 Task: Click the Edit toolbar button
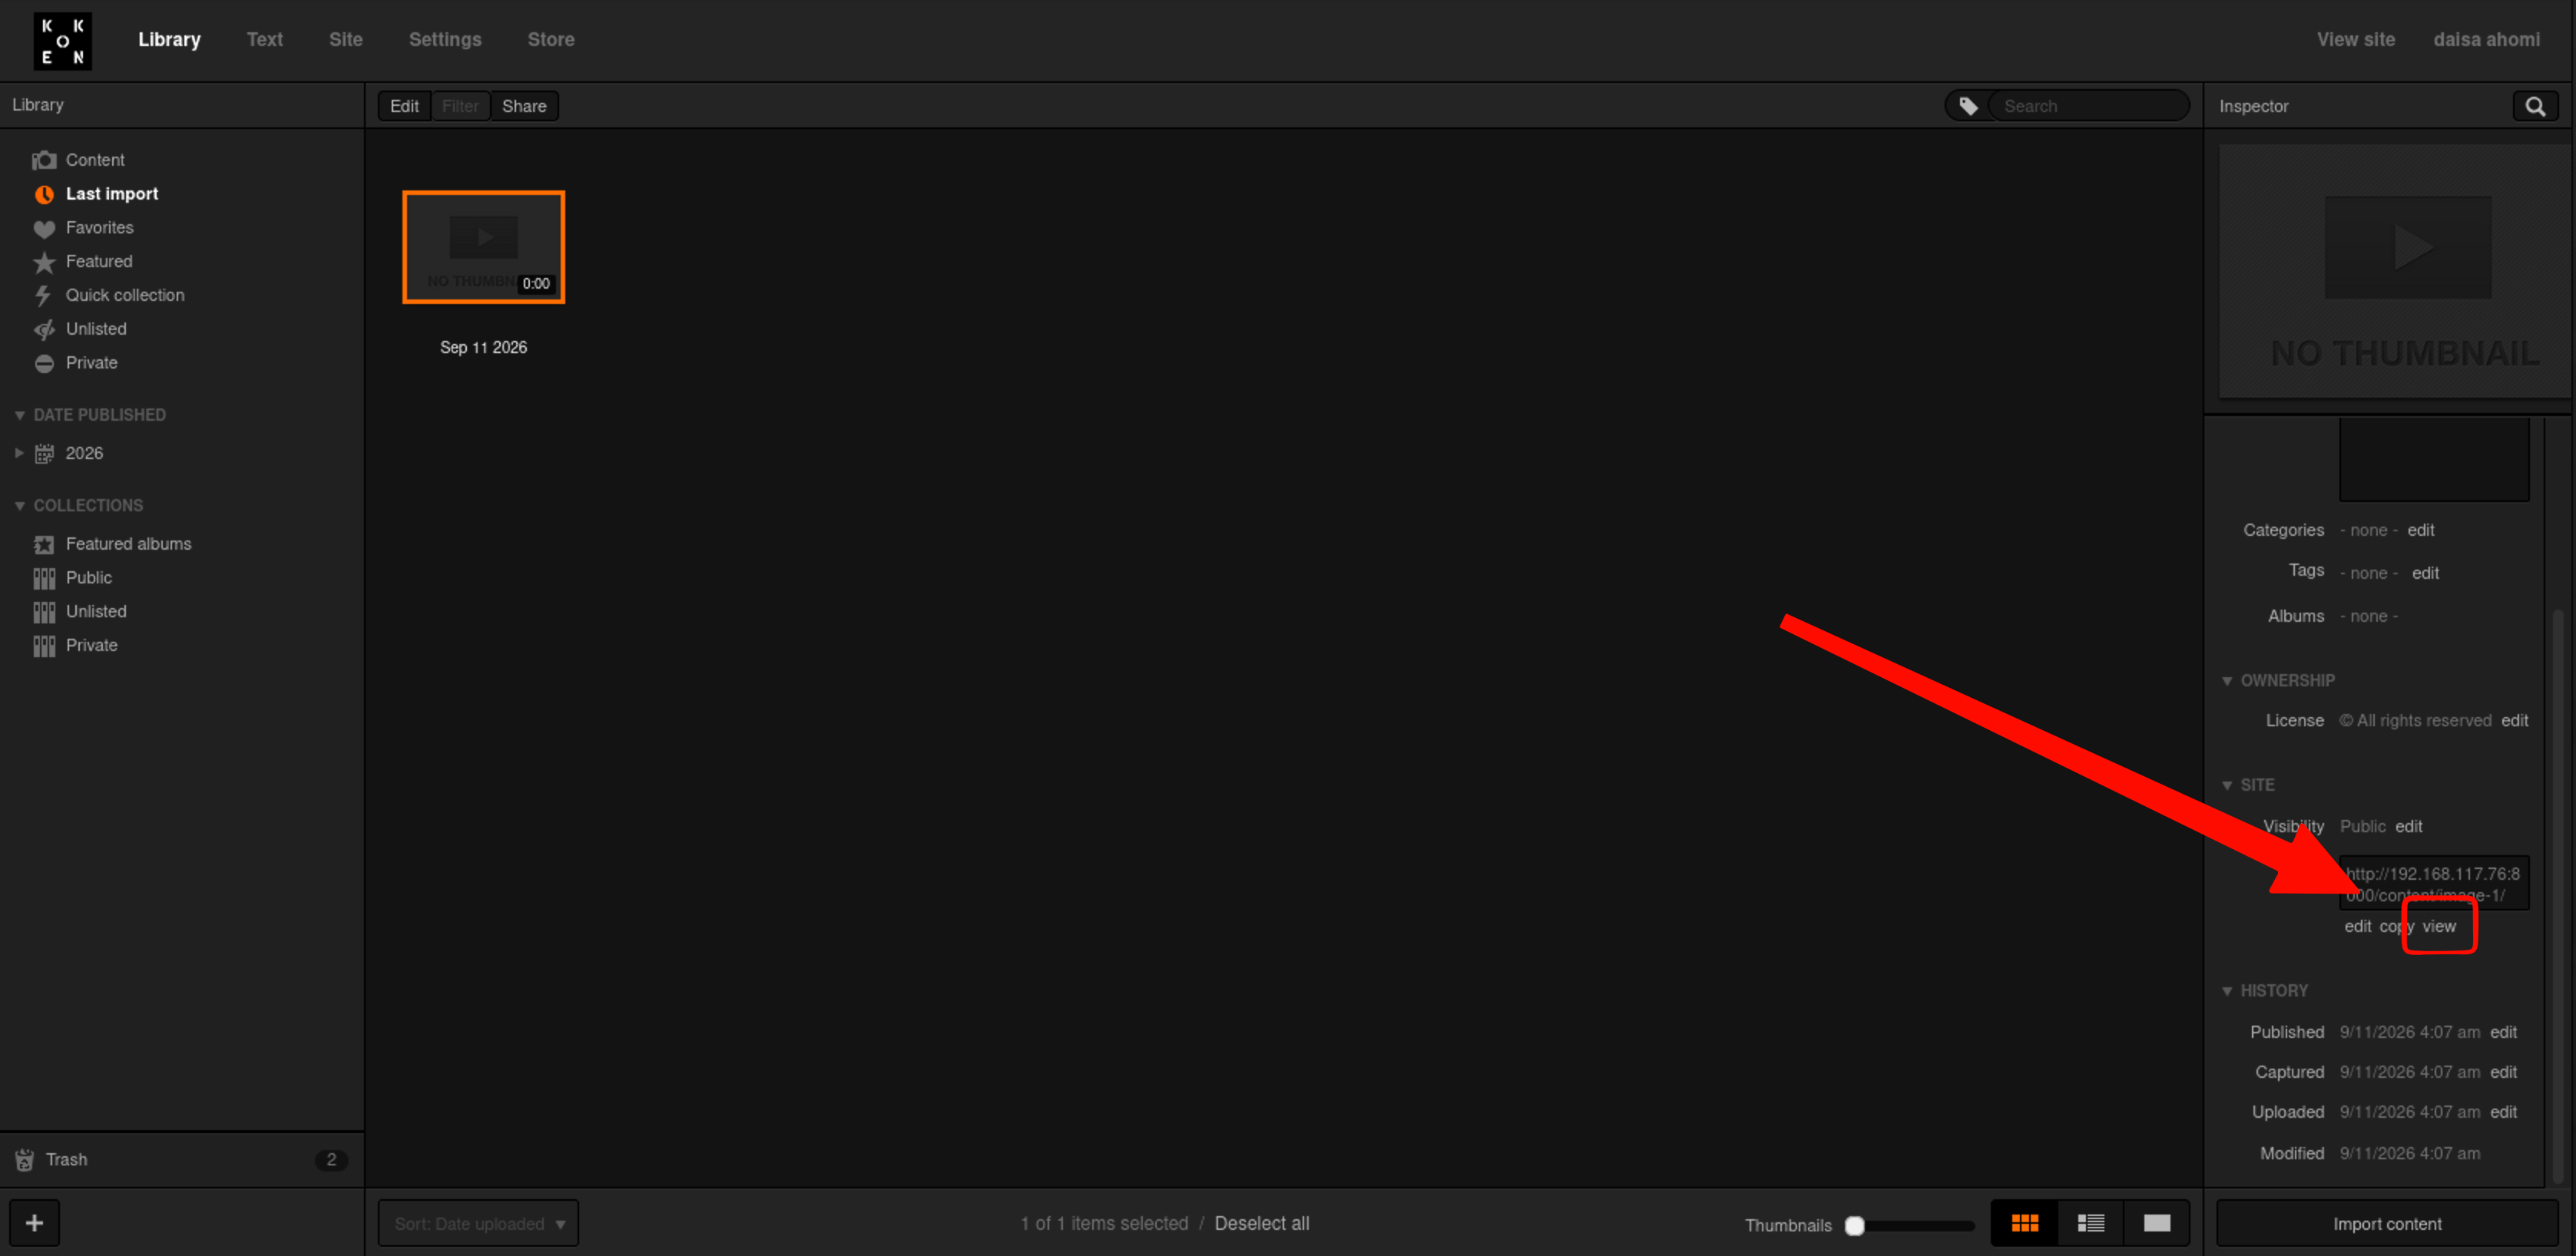click(404, 106)
